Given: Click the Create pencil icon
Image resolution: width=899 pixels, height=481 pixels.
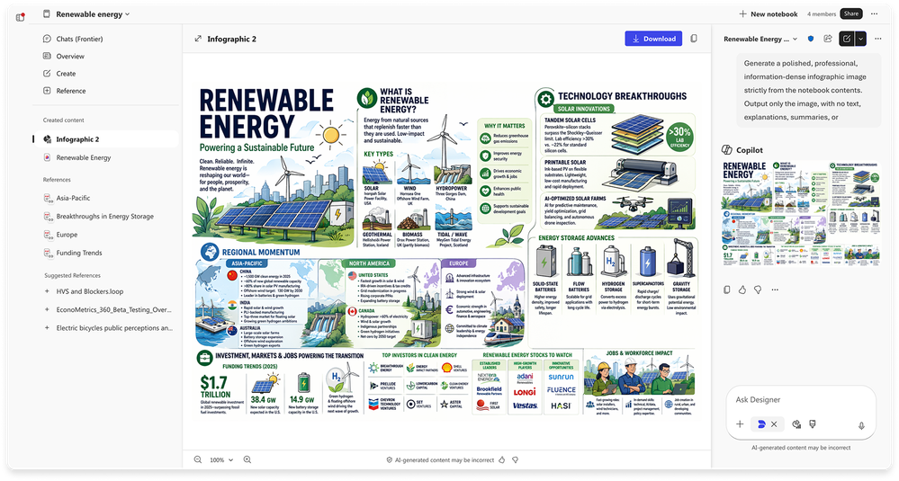Looking at the screenshot, I should (x=47, y=74).
